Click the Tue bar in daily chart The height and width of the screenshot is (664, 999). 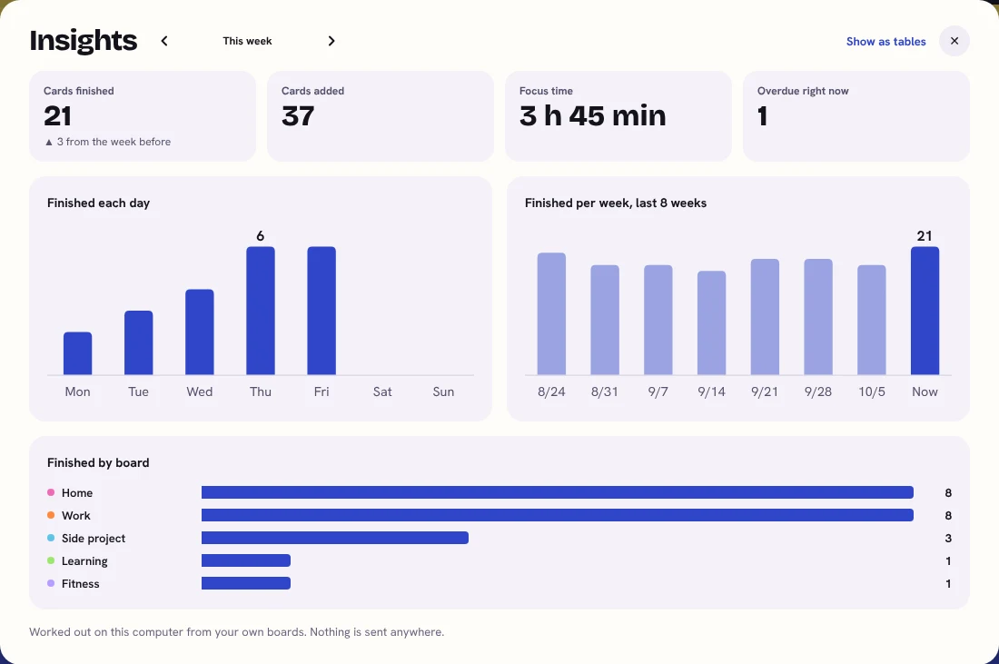(138, 342)
